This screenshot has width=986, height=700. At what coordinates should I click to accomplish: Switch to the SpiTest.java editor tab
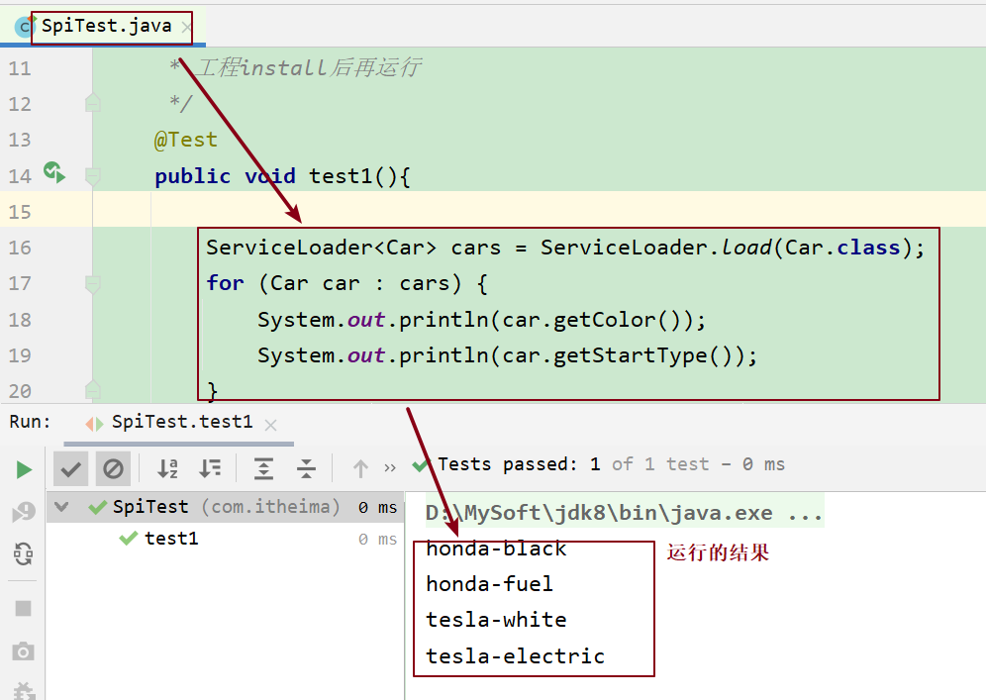pyautogui.click(x=105, y=27)
